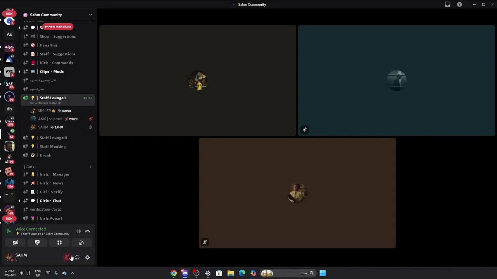Open Discord taskbar icon

(185, 273)
